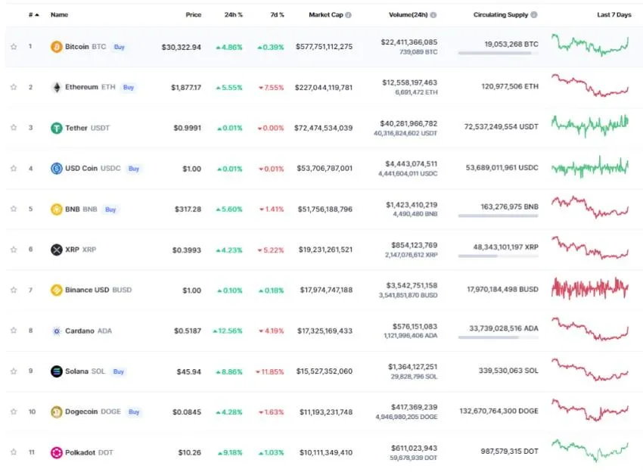Click the Bitcoin orange logo icon
The image size is (643, 472).
pyautogui.click(x=56, y=47)
